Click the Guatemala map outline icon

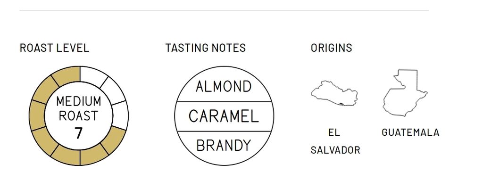click(405, 93)
